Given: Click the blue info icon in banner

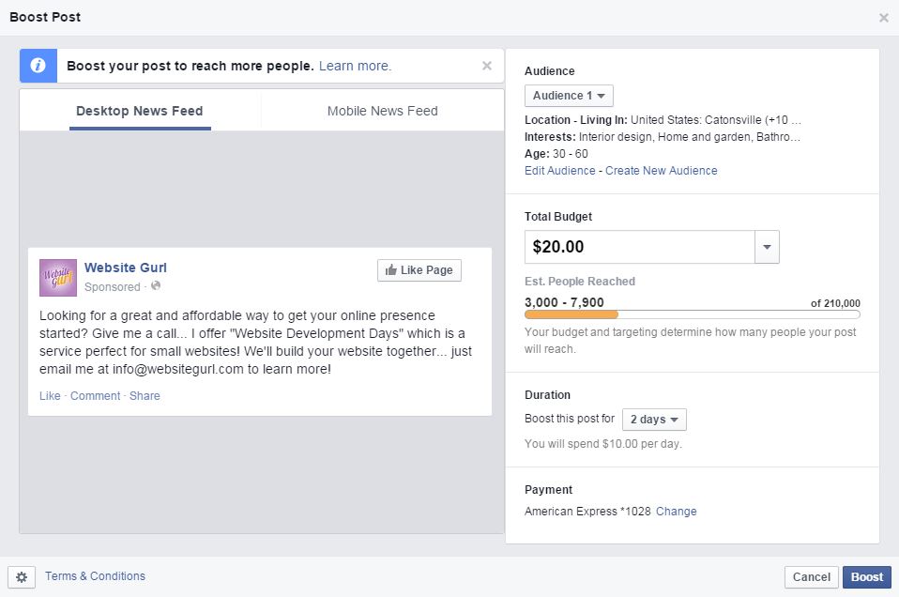Looking at the screenshot, I should 38,67.
